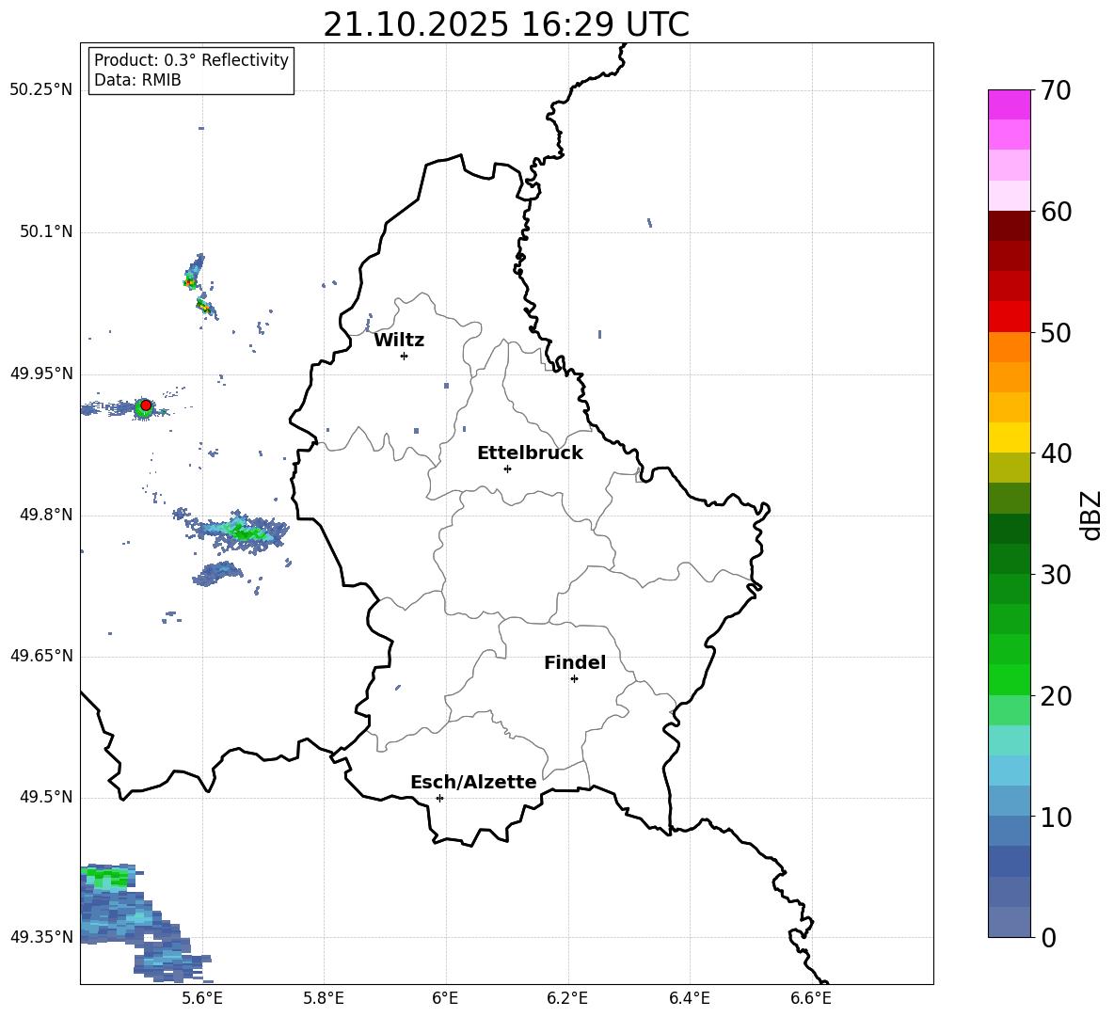Pick the yellow colorbar segment just above 40
Screen dimensions: 1114x1017
pyautogui.click(x=1010, y=437)
